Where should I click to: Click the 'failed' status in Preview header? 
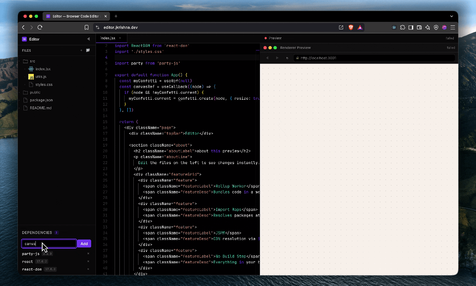pos(450,38)
